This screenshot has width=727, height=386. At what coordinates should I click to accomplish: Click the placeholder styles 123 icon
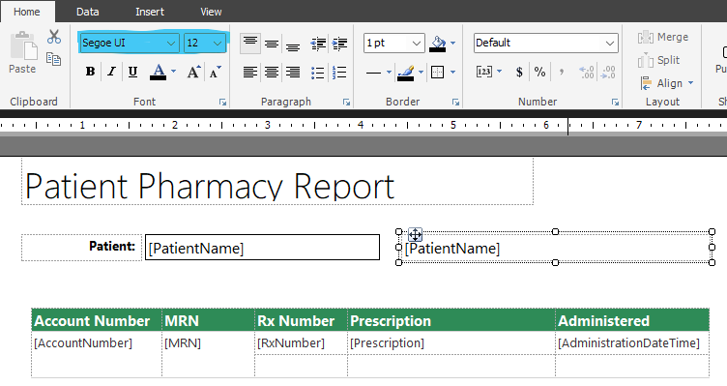[x=484, y=72]
